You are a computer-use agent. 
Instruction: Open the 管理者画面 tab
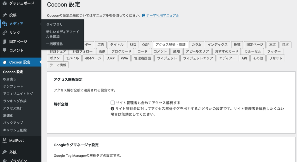(142, 58)
